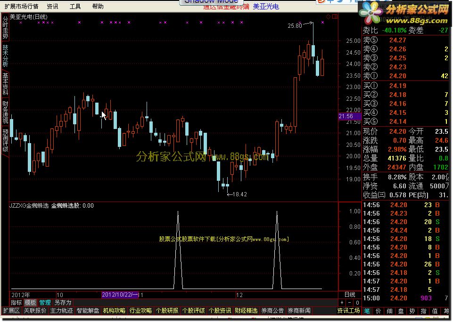Click the minus zoom button below chart
453x322 pixels.
click(350, 303)
